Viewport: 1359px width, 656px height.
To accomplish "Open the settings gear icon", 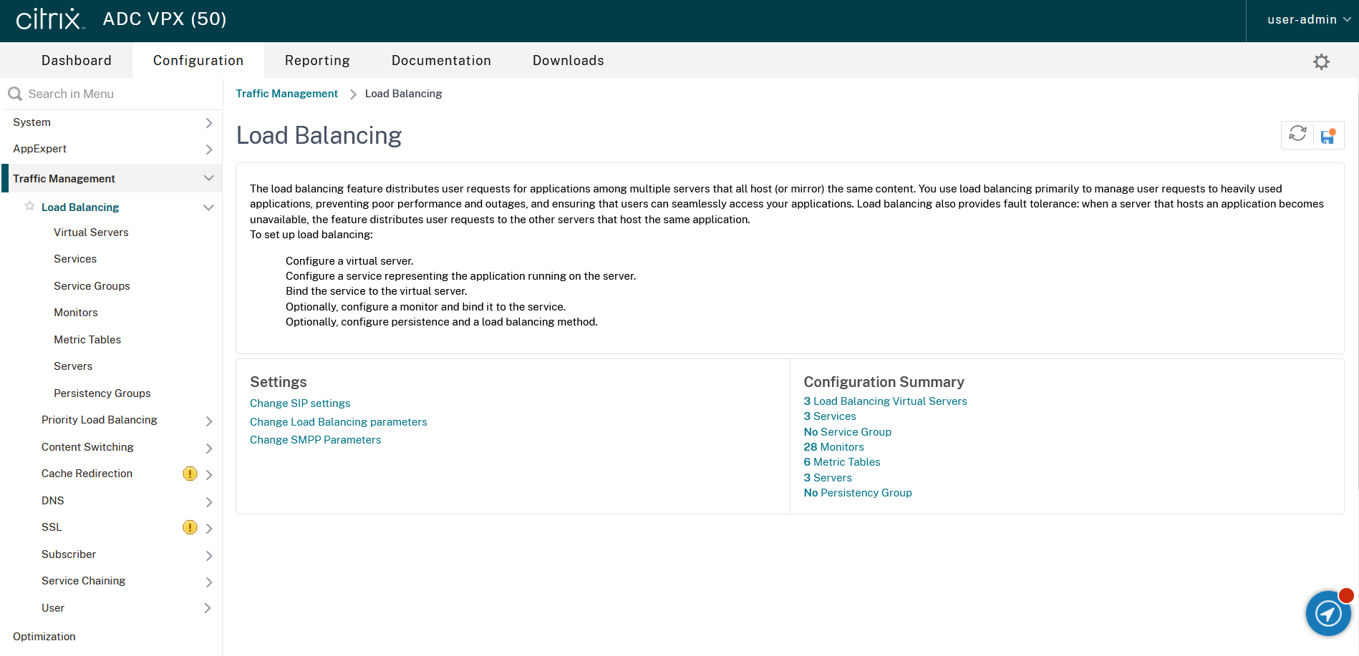I will (x=1321, y=62).
